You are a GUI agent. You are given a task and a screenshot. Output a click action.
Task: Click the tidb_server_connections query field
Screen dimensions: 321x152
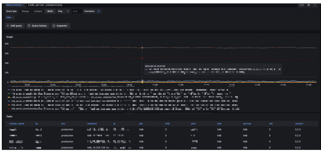[162, 5]
